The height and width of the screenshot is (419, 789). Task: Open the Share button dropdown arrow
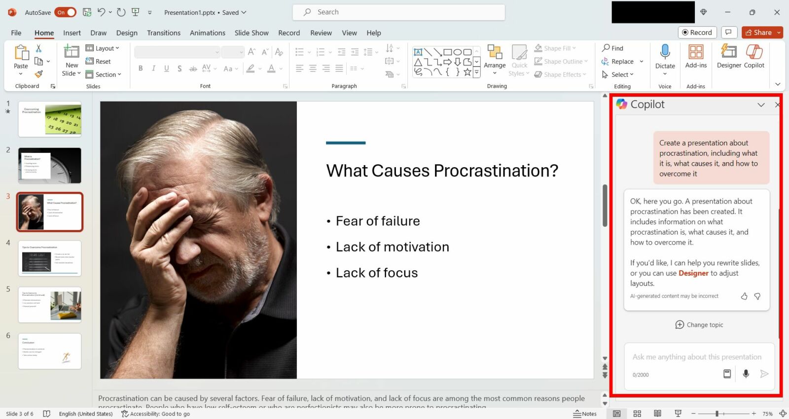click(x=779, y=33)
